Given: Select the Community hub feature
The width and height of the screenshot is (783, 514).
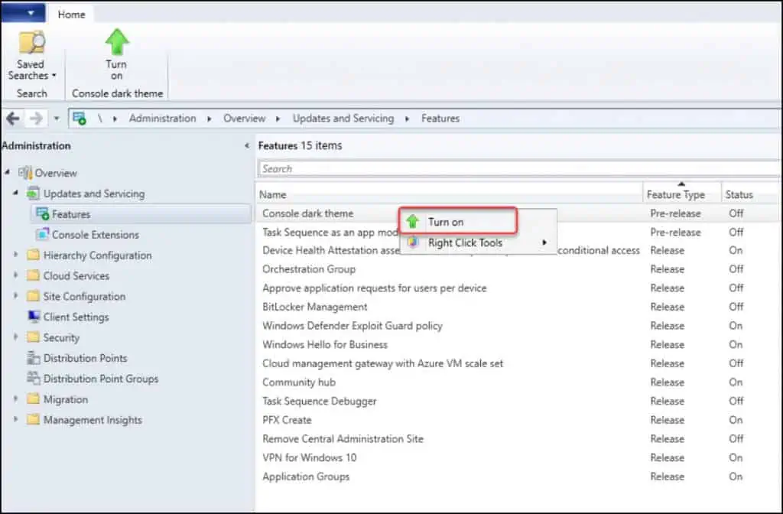Looking at the screenshot, I should pyautogui.click(x=518, y=382).
